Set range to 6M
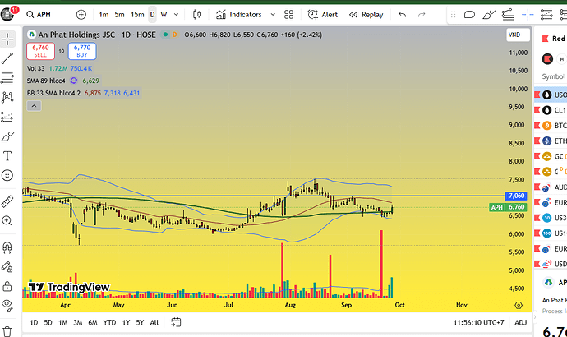567x337 pixels. point(93,322)
